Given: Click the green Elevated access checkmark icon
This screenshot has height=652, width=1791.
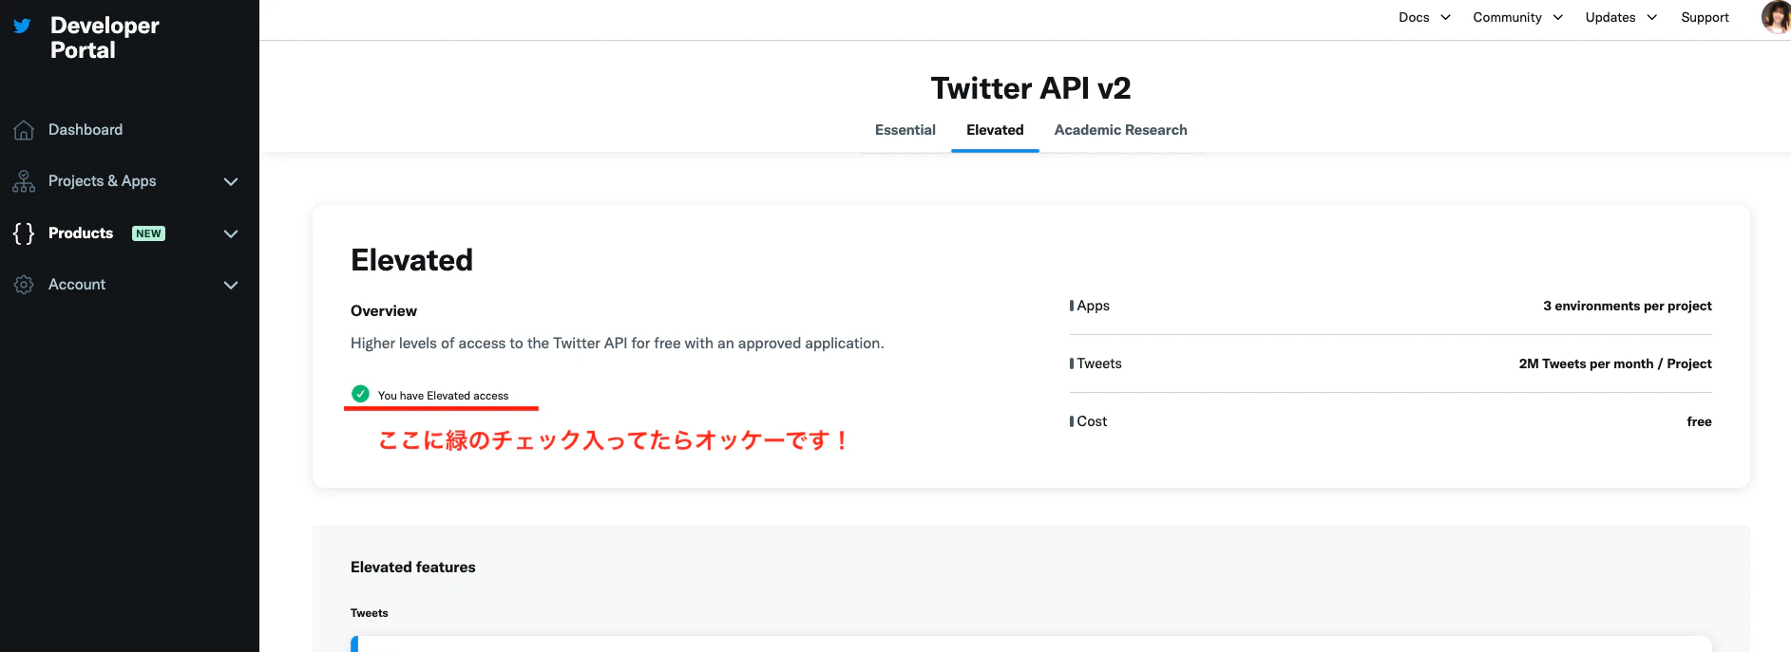Looking at the screenshot, I should click(360, 394).
